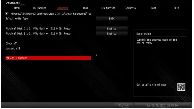Open the Main tab

[17, 8]
